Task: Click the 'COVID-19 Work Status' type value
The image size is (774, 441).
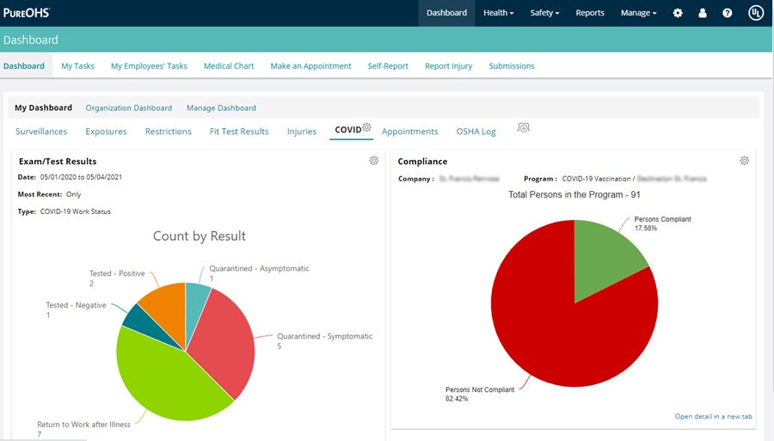Action: click(x=75, y=211)
